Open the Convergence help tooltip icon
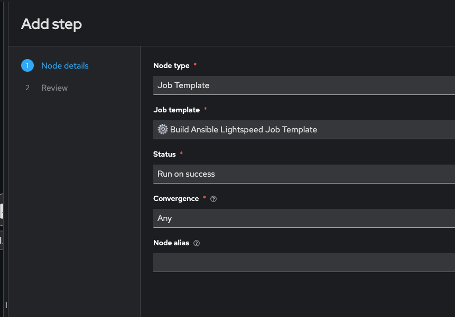455x317 pixels. (213, 199)
